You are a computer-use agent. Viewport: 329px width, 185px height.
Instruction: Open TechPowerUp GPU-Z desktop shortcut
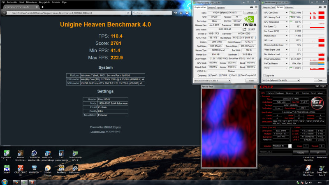tap(75, 153)
